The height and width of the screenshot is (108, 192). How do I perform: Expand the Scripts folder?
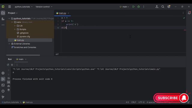(15, 29)
